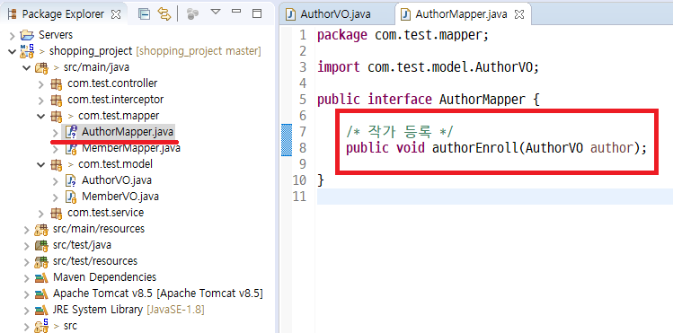Click the com.test.model package icon
Viewport: 673px width, 333px height.
point(57,164)
